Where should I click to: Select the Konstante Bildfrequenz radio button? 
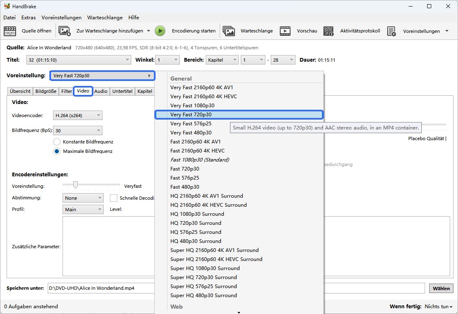[57, 142]
